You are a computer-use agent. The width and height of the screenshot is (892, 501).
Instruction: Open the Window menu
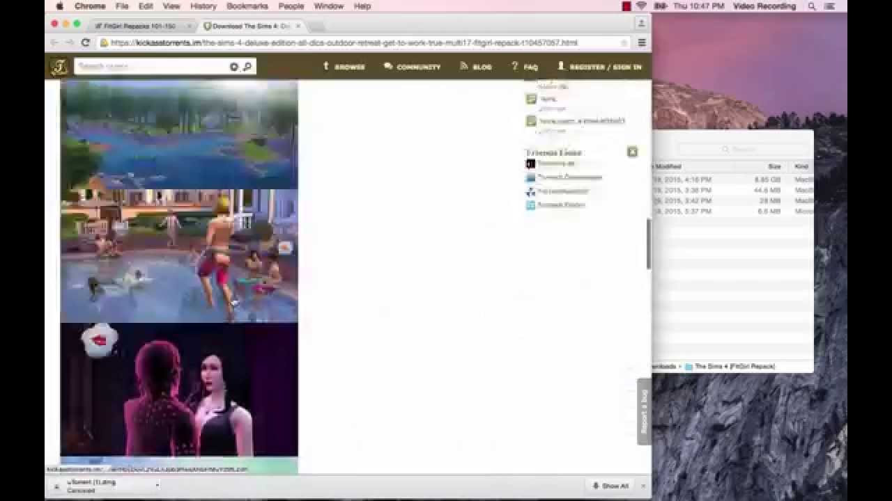pos(328,6)
